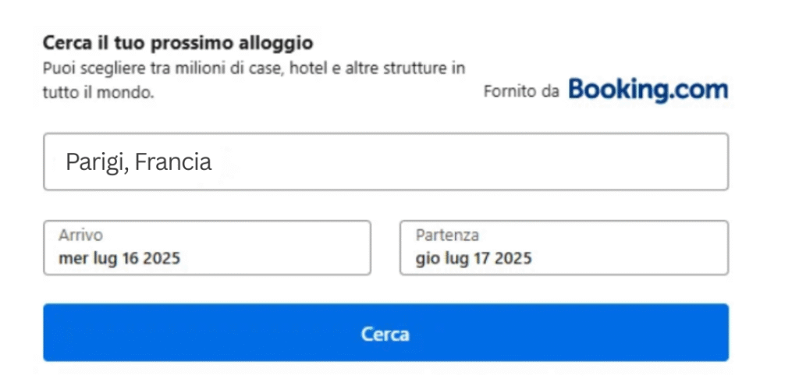The width and height of the screenshot is (799, 379).
Task: Click the "tutto il mondo." text line
Action: (x=98, y=92)
